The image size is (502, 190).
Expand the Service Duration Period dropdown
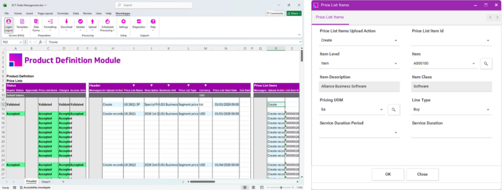(396, 133)
